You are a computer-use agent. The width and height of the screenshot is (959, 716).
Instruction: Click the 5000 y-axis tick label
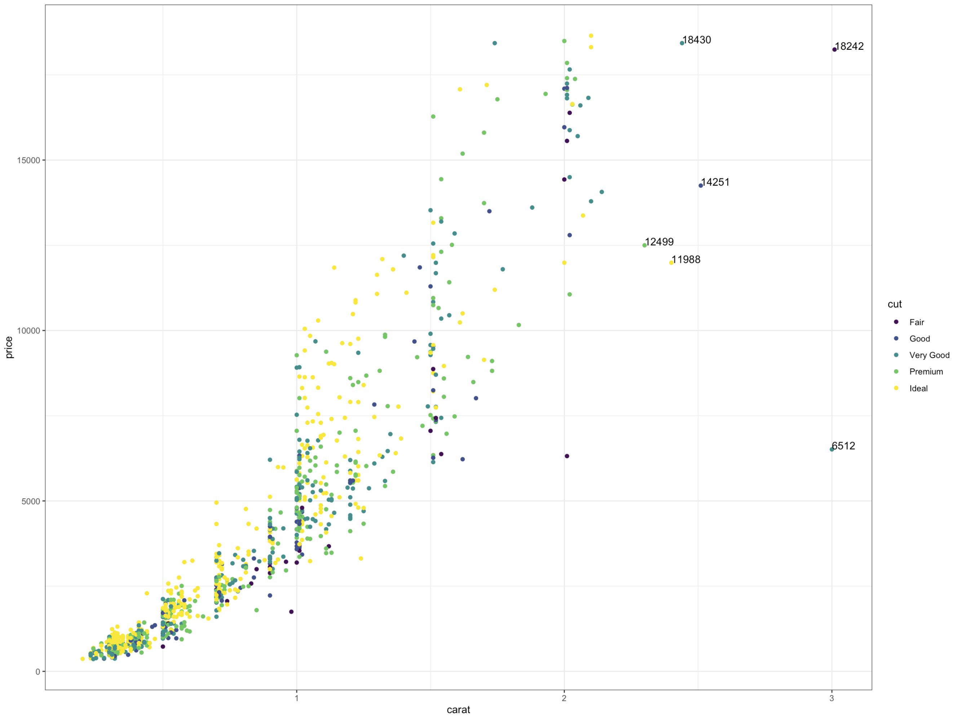(30, 501)
